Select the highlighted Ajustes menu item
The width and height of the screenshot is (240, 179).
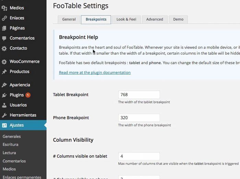pos(23,125)
